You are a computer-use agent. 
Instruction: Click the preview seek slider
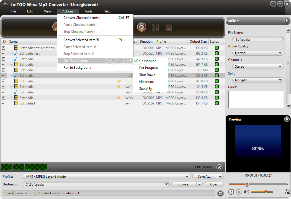pos(258,184)
